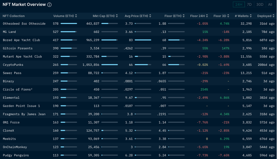This screenshot has height=159, width=277.
Task: Sort by # Wallets arrows icon
Action: 250,16
